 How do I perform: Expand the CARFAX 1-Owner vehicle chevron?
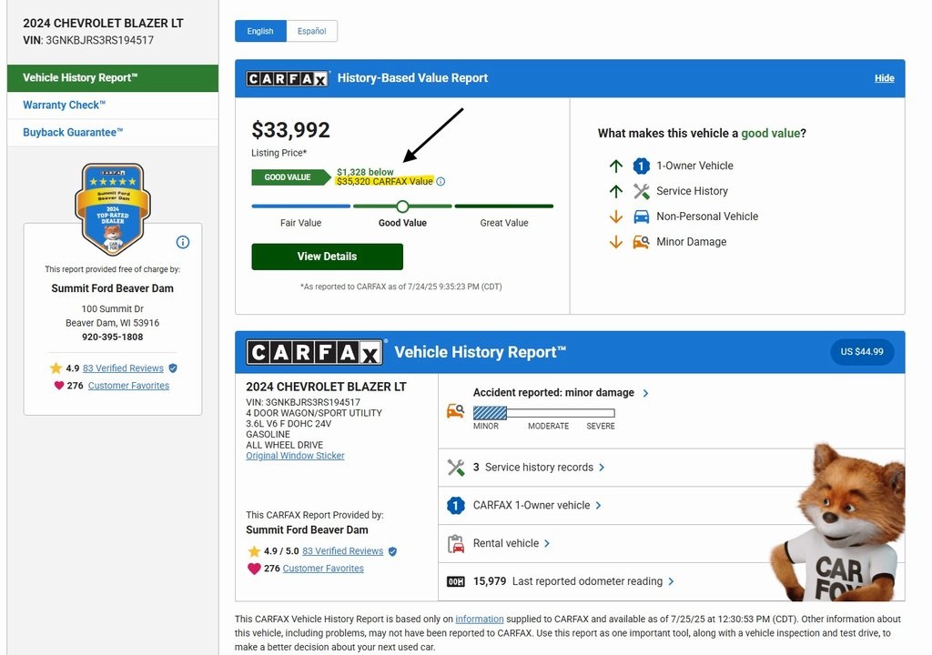pyautogui.click(x=598, y=505)
